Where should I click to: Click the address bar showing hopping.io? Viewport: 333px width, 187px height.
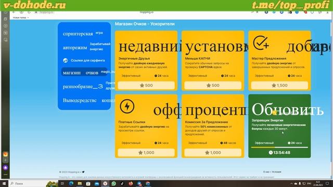pyautogui.click(x=45, y=12)
